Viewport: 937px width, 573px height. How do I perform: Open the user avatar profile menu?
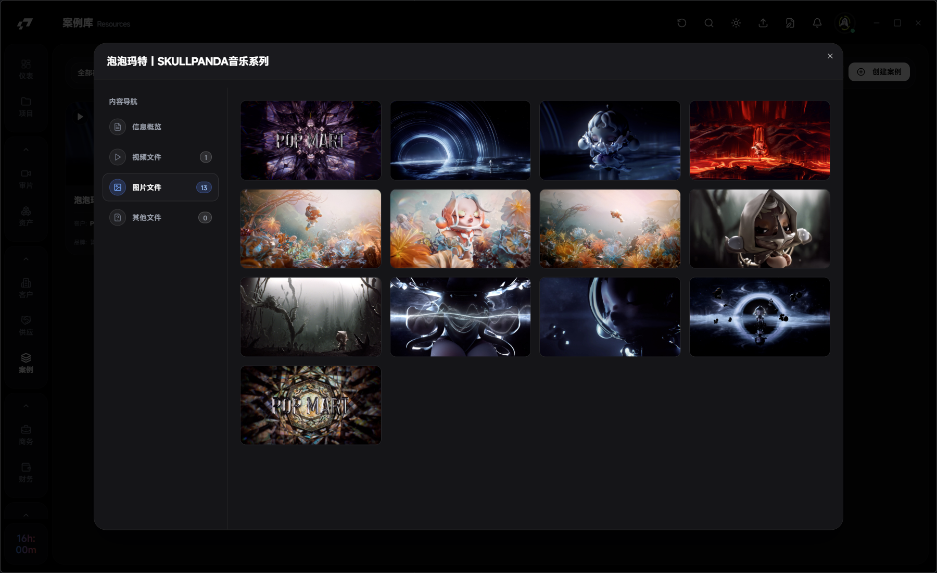click(844, 23)
